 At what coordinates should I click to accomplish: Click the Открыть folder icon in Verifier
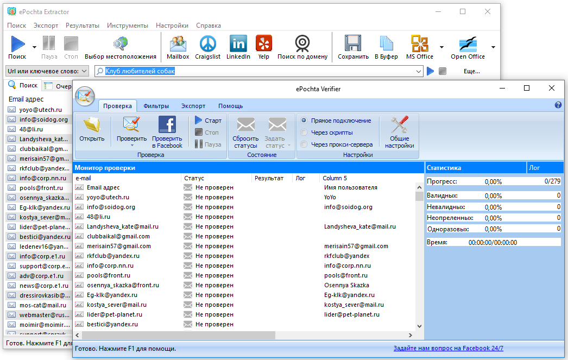click(x=92, y=124)
